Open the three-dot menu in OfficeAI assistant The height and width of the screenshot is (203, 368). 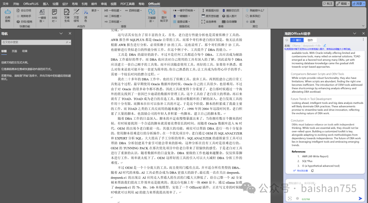point(363,39)
